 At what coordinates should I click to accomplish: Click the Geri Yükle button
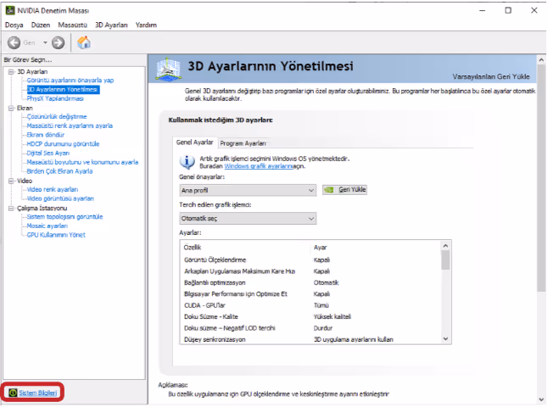point(344,190)
